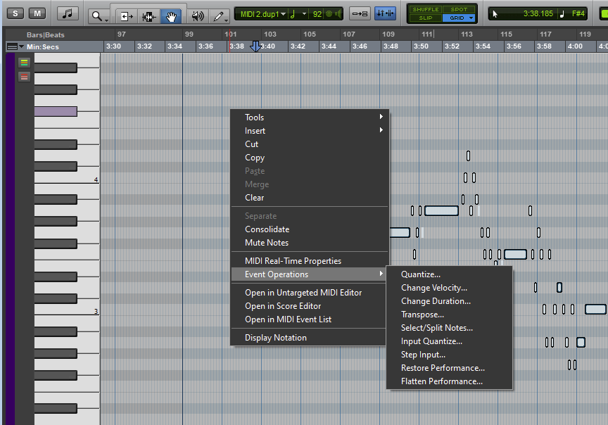
Task: Click the default note duration icon
Action: coord(293,14)
